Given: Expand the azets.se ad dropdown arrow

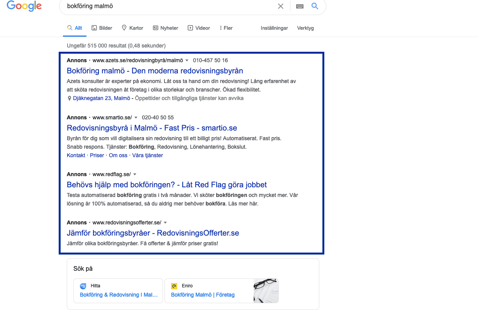Looking at the screenshot, I should (x=187, y=61).
